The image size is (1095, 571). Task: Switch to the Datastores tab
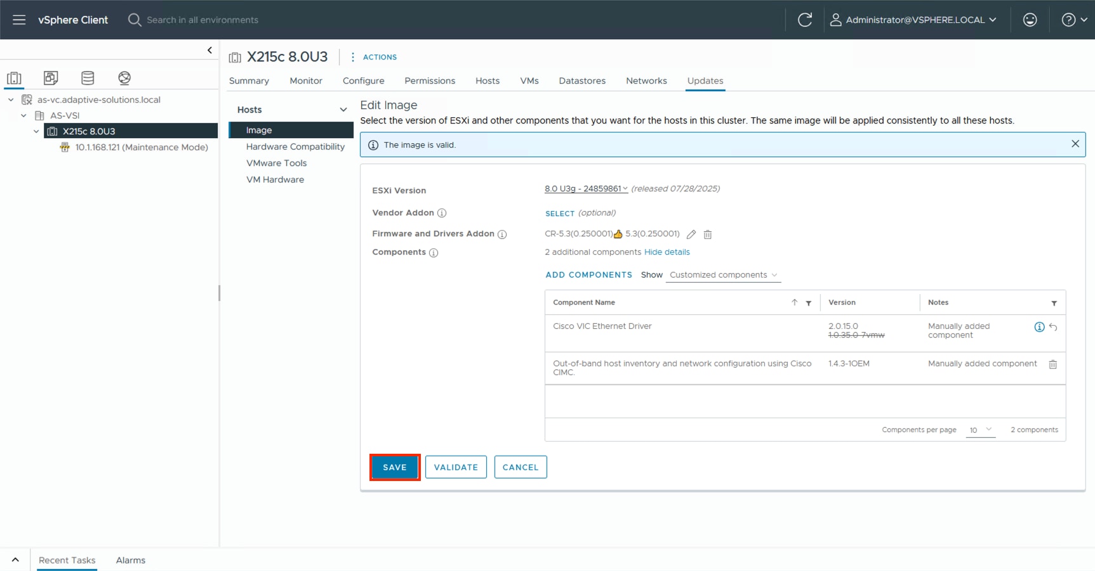[x=581, y=81]
